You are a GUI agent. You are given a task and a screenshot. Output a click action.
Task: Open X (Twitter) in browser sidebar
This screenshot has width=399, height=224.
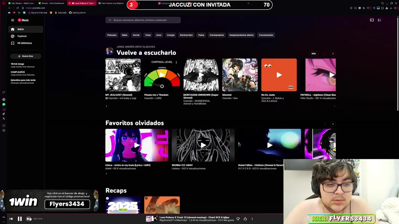[x=4, y=119]
